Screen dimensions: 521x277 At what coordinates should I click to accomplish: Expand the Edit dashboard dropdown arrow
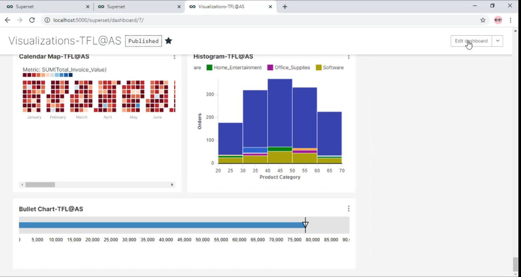click(498, 41)
